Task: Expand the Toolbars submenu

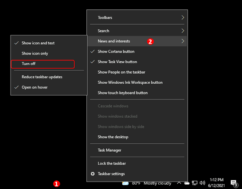Action: pyautogui.click(x=137, y=18)
